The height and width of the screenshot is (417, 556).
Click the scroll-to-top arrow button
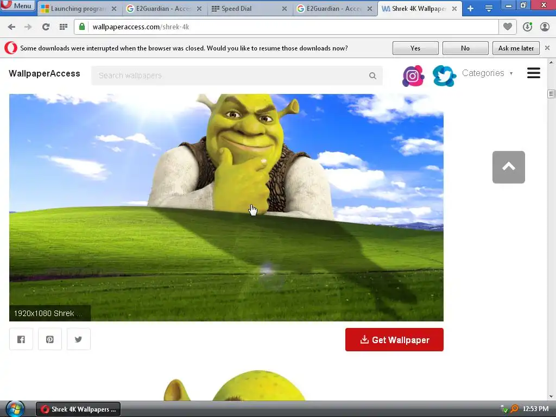tap(508, 167)
